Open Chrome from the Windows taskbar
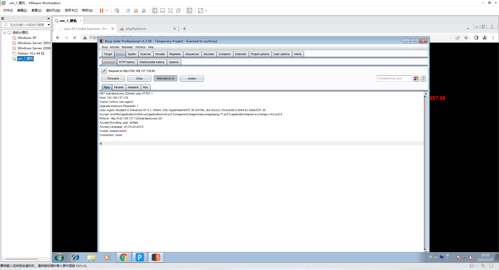Screen dimensions: 499x270 pyautogui.click(x=123, y=257)
